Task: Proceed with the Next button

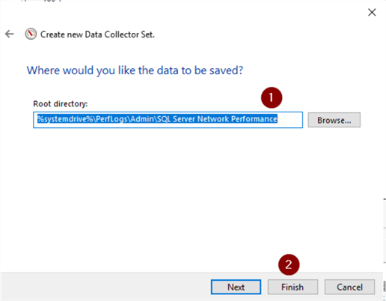Action: (x=236, y=287)
